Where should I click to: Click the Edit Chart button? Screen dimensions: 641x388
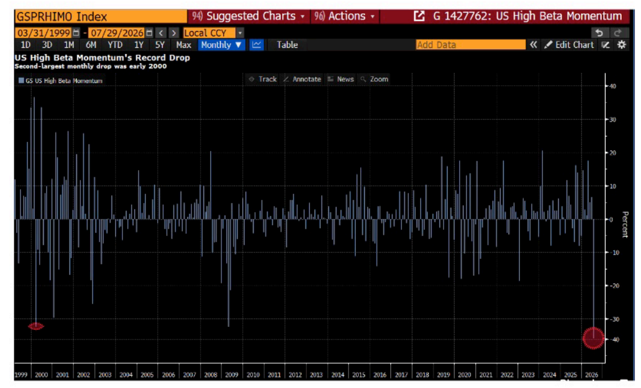coord(569,45)
